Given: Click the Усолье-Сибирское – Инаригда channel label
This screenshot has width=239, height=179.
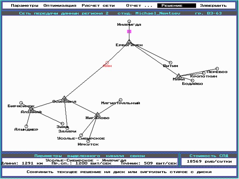Looking at the screenshot, I should (86, 160).
